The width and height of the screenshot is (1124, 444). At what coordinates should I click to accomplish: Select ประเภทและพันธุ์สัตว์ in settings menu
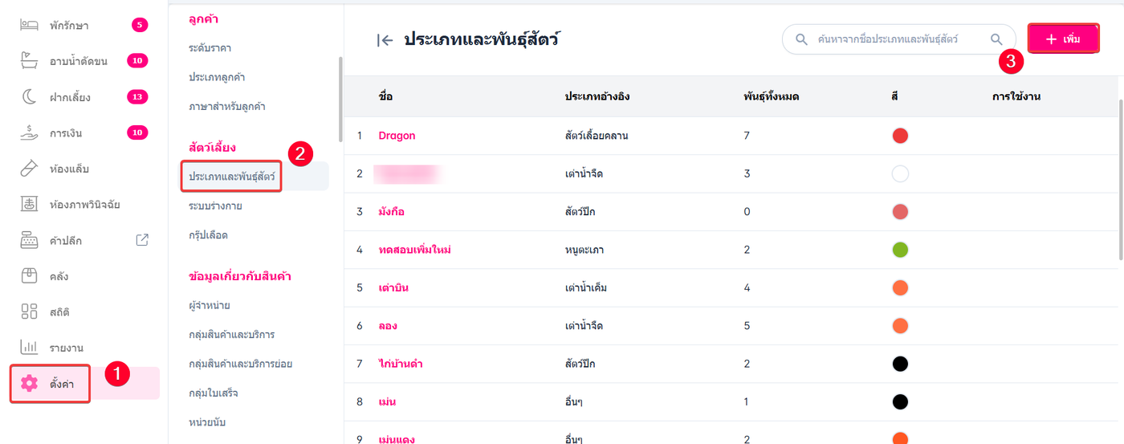click(231, 176)
